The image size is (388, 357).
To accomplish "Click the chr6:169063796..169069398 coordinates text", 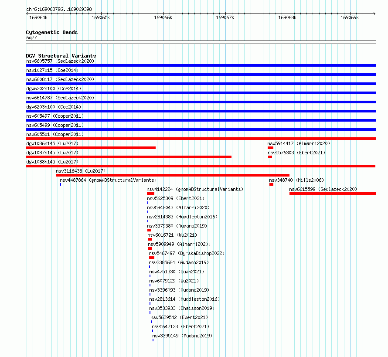I will tap(59, 9).
